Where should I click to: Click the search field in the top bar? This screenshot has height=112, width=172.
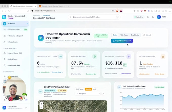tap(94, 17)
